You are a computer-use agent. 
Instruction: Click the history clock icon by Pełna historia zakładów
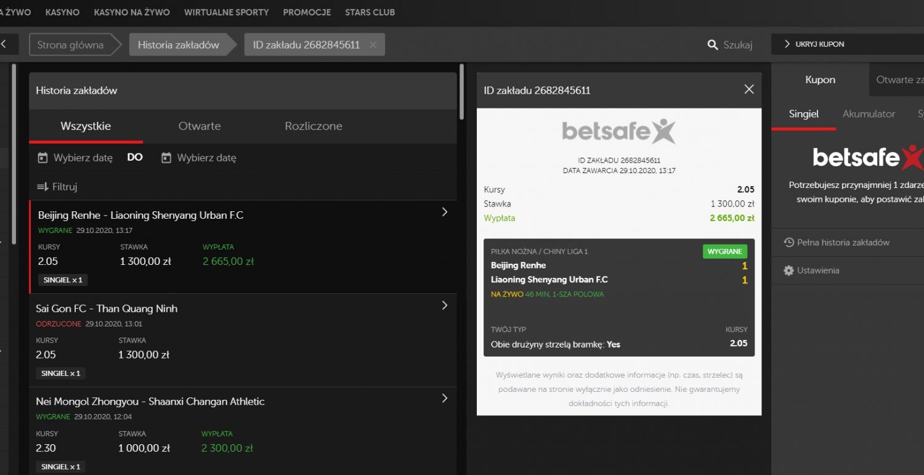(788, 242)
